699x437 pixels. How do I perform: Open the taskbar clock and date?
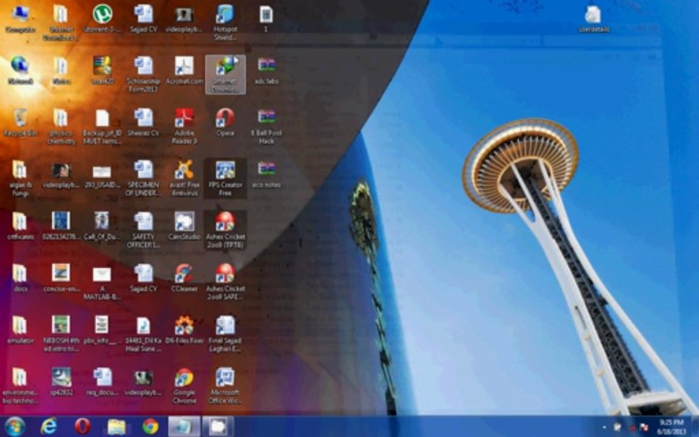click(671, 427)
